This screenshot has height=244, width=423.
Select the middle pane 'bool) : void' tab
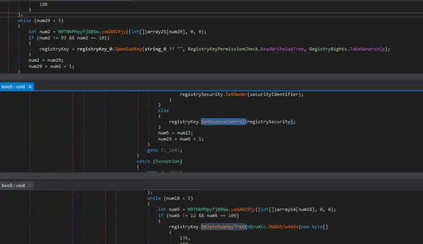tap(12, 87)
